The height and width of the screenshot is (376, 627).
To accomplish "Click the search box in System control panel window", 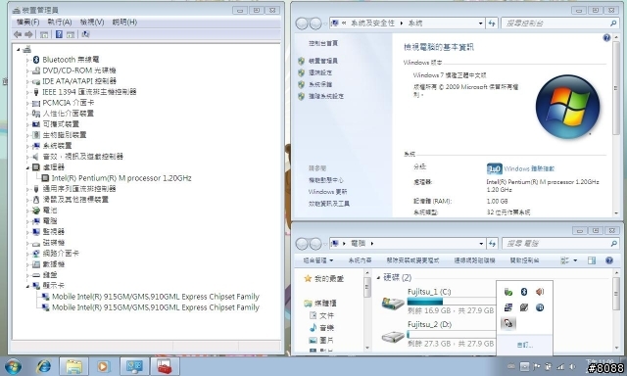I will pyautogui.click(x=559, y=23).
